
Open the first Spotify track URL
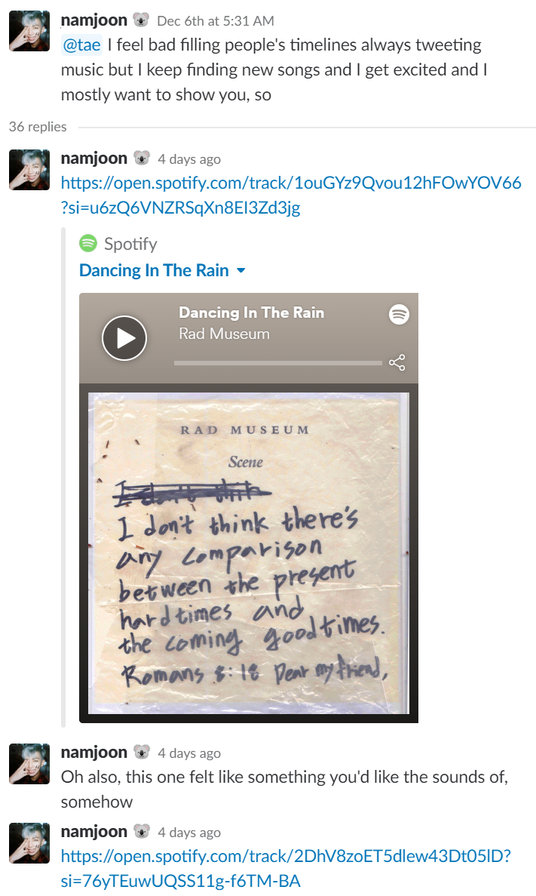tap(291, 195)
